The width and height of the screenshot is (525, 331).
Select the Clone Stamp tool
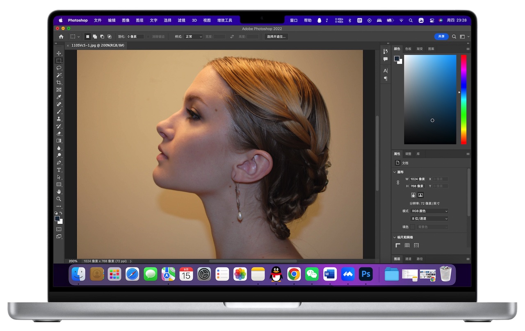[59, 118]
